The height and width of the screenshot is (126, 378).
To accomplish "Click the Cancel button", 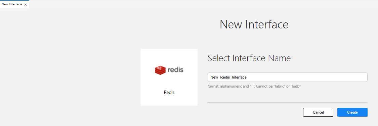I will [x=318, y=112].
